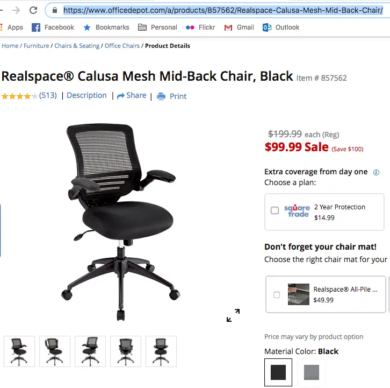Open the Gmail bookmark
This screenshot has height=388, width=390.
click(239, 27)
